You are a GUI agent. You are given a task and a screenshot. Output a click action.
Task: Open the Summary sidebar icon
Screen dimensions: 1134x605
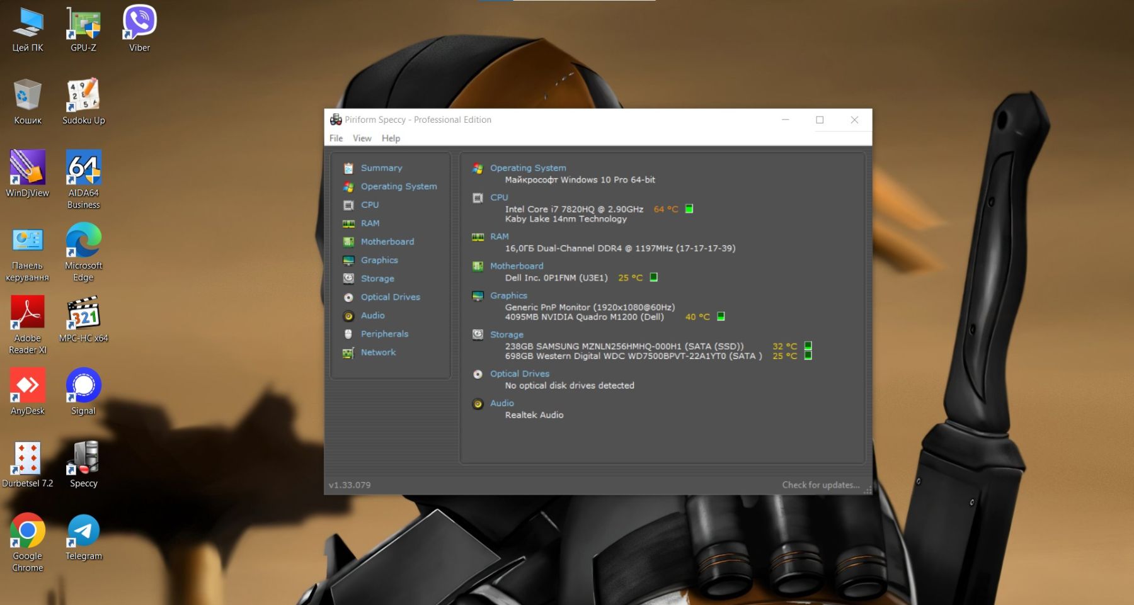click(348, 168)
